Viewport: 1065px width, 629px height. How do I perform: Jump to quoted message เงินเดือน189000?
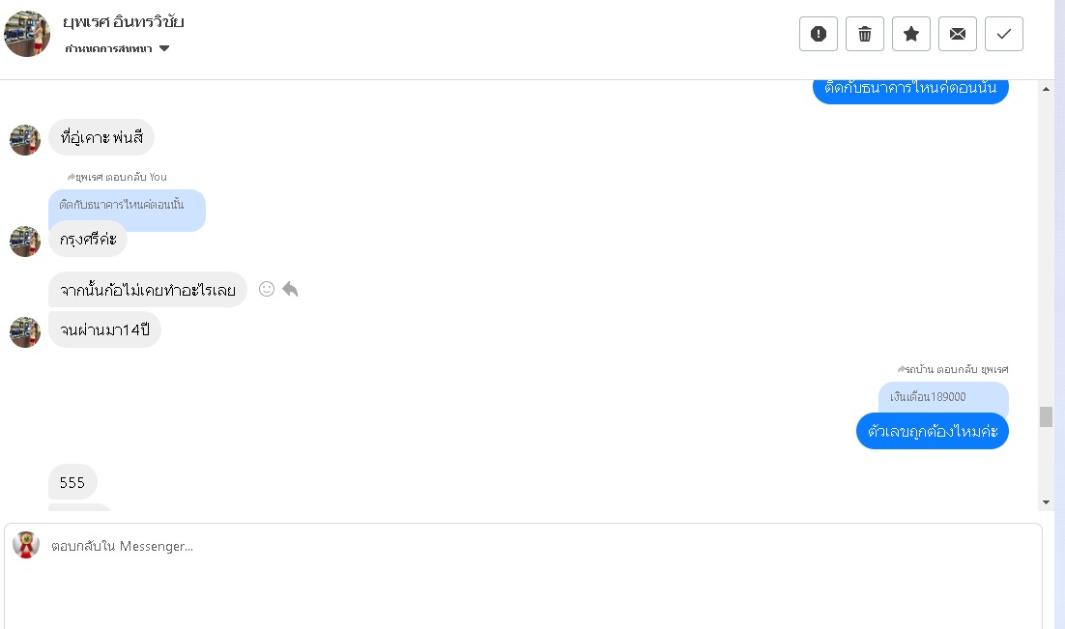click(x=942, y=397)
